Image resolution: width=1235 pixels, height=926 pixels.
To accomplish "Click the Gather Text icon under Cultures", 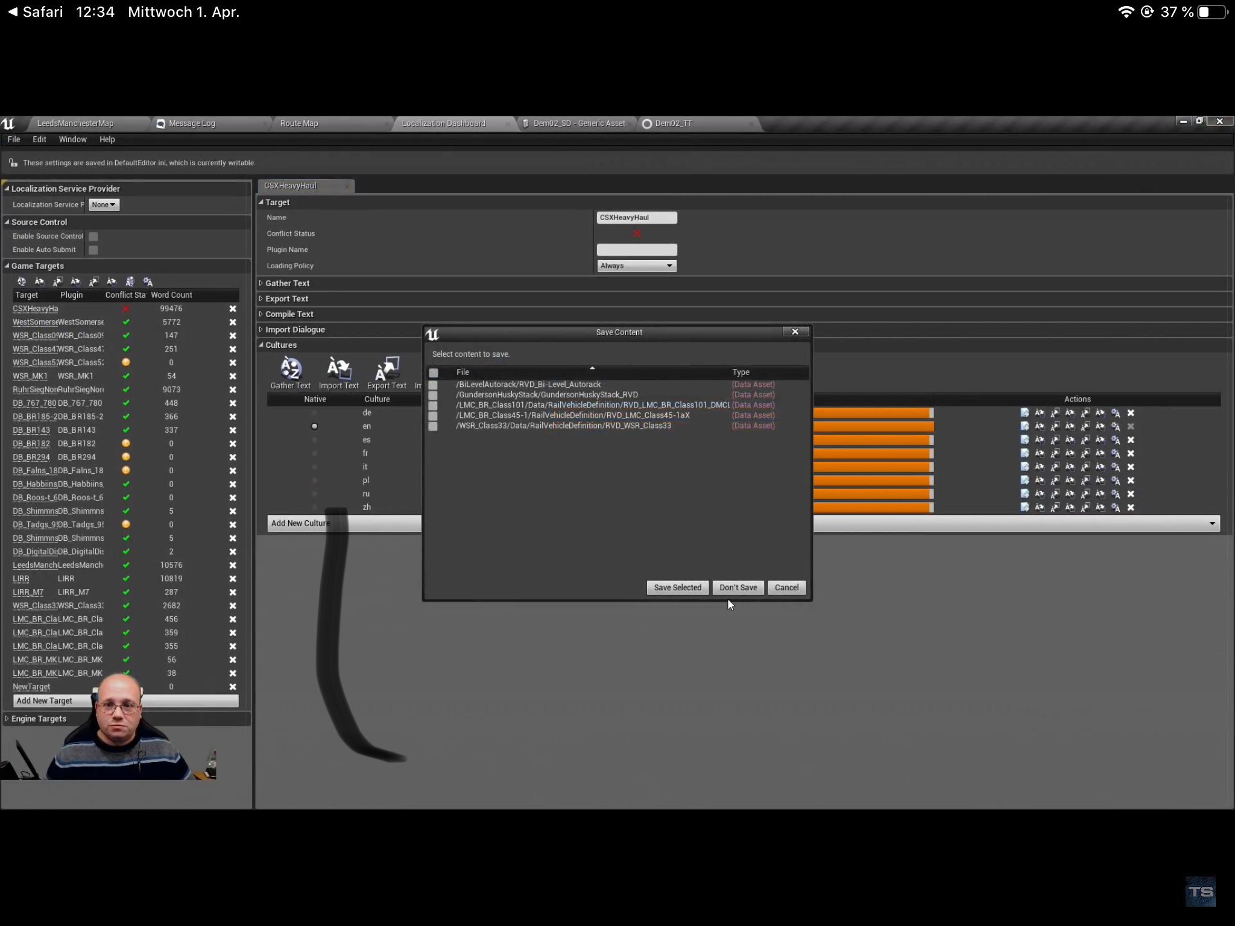I will pyautogui.click(x=291, y=368).
